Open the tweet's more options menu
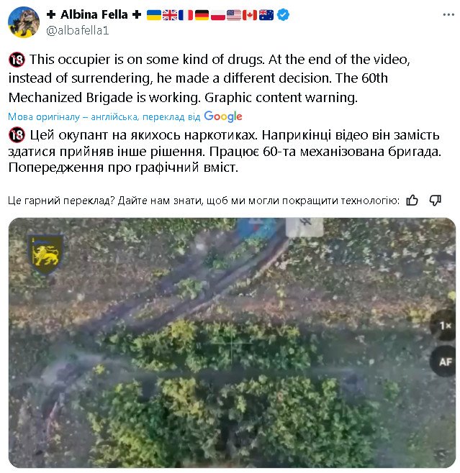Screen dimensions: 460x473 pyautogui.click(x=448, y=14)
